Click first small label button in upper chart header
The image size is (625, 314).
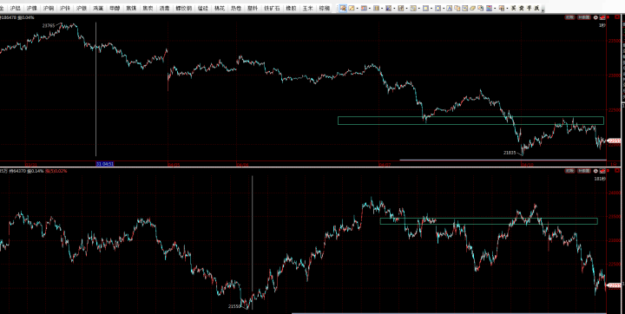(570, 17)
